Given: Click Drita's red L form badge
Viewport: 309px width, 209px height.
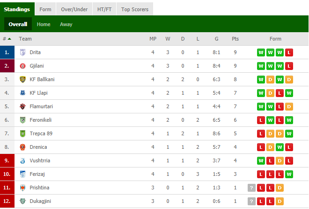Looking at the screenshot, I should pos(289,52).
